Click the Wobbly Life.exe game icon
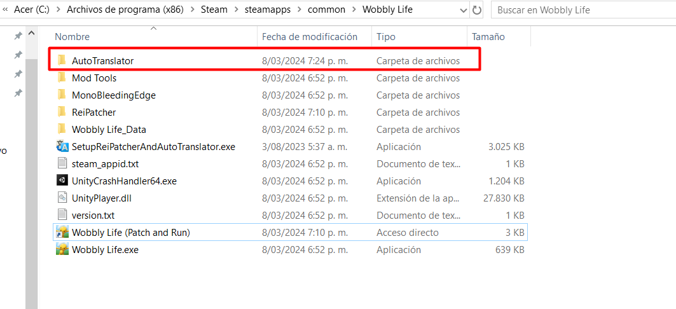This screenshot has height=309, width=676. pos(62,249)
